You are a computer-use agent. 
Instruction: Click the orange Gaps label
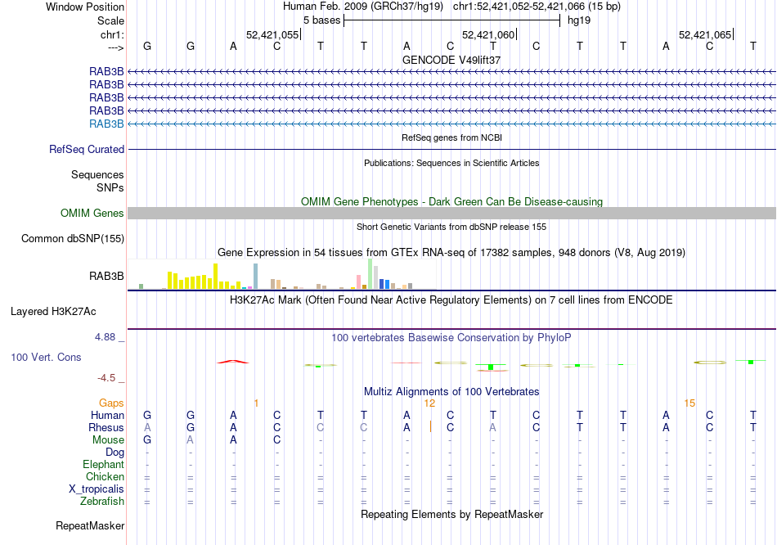[x=111, y=403]
